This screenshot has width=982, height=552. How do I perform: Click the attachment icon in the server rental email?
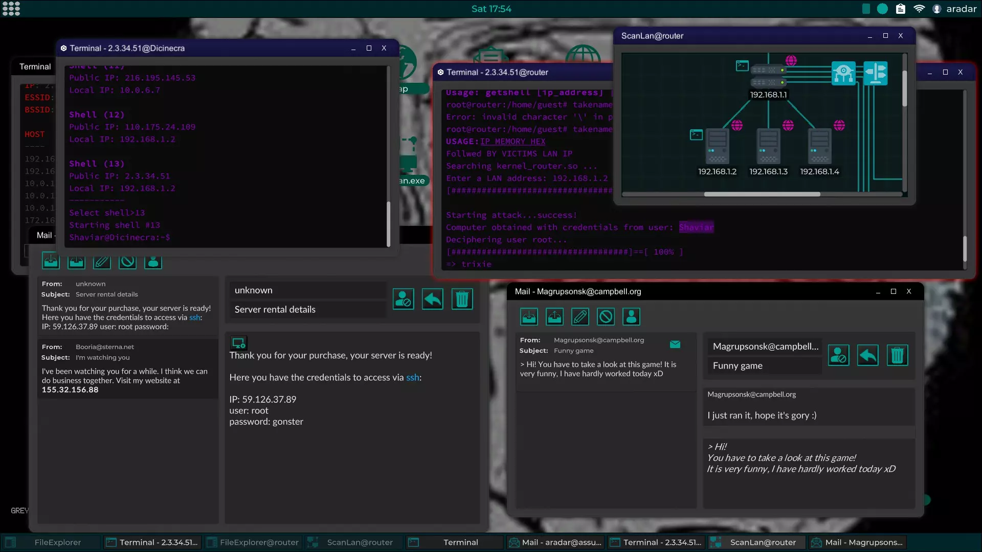pos(239,343)
